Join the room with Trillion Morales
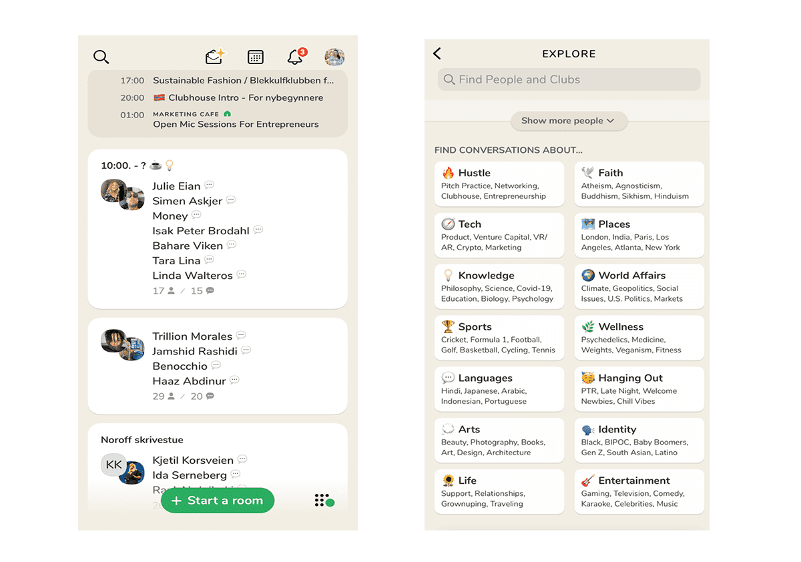 click(217, 366)
